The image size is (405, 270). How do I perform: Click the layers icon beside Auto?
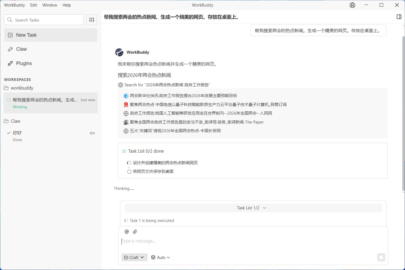[x=153, y=257]
